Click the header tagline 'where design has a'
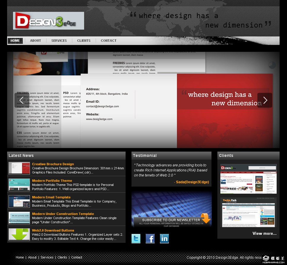287x265 pixels. pyautogui.click(x=179, y=16)
